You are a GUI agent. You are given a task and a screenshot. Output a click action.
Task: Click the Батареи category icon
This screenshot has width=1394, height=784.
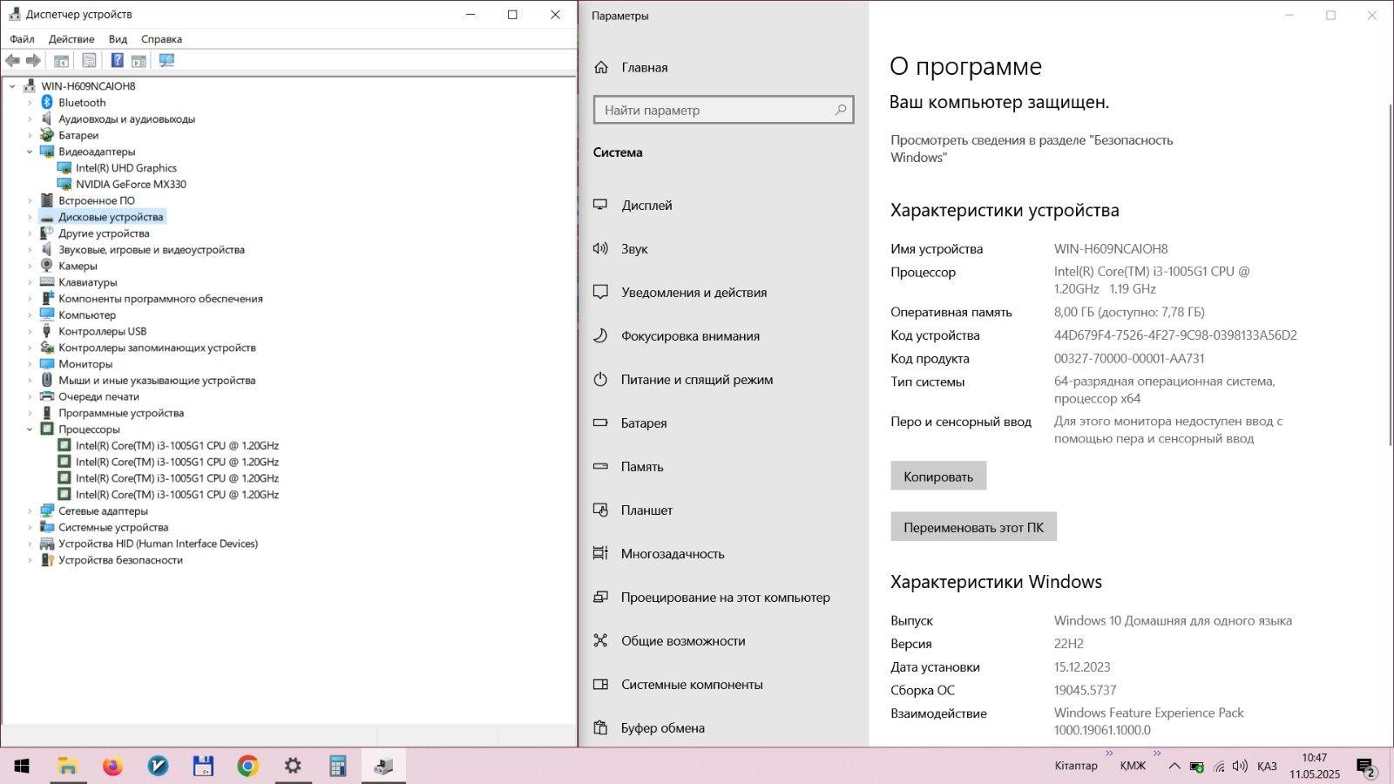pos(47,135)
